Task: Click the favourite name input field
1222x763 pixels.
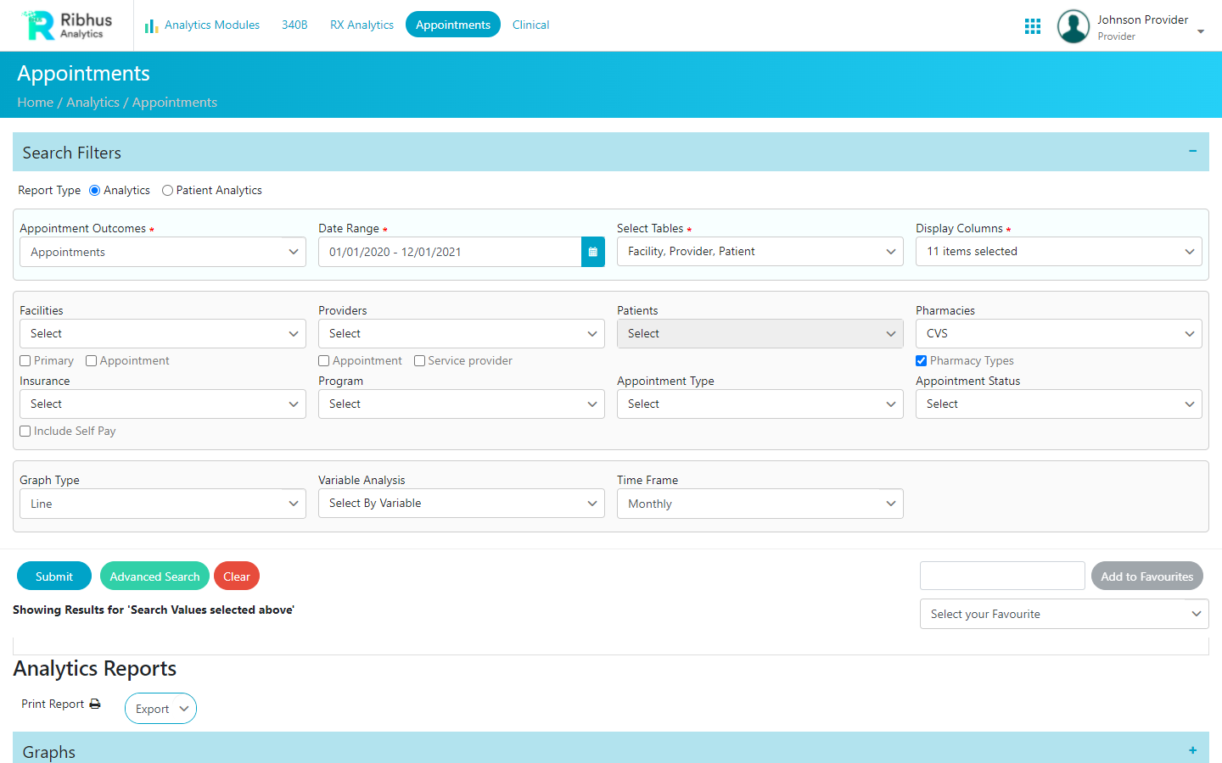Action: [x=1001, y=576]
